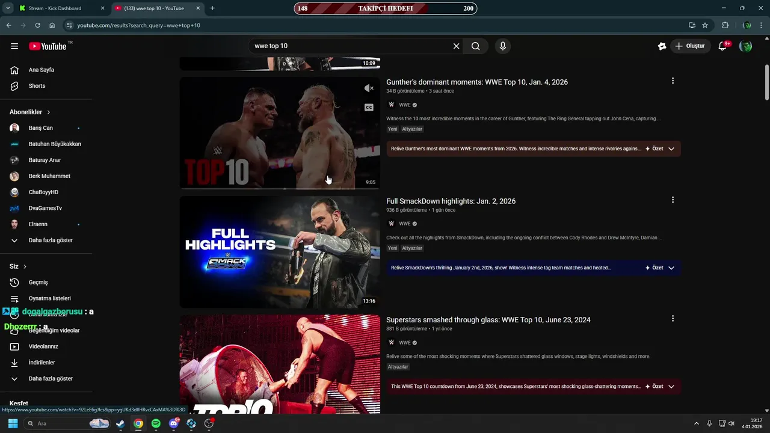This screenshot has height=433, width=770.
Task: Click the Oluştur create button
Action: point(691,46)
